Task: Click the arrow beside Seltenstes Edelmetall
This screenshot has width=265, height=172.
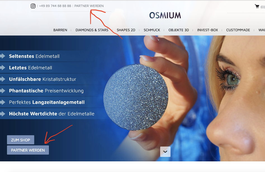Action: (x=3, y=56)
